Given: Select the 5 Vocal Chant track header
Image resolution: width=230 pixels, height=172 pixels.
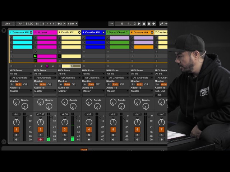Looking at the screenshot, I should click(x=118, y=33).
